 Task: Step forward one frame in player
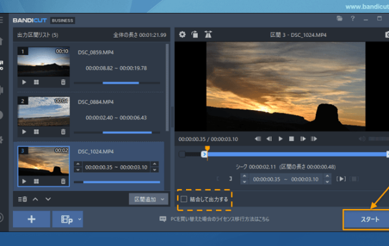(x=303, y=139)
